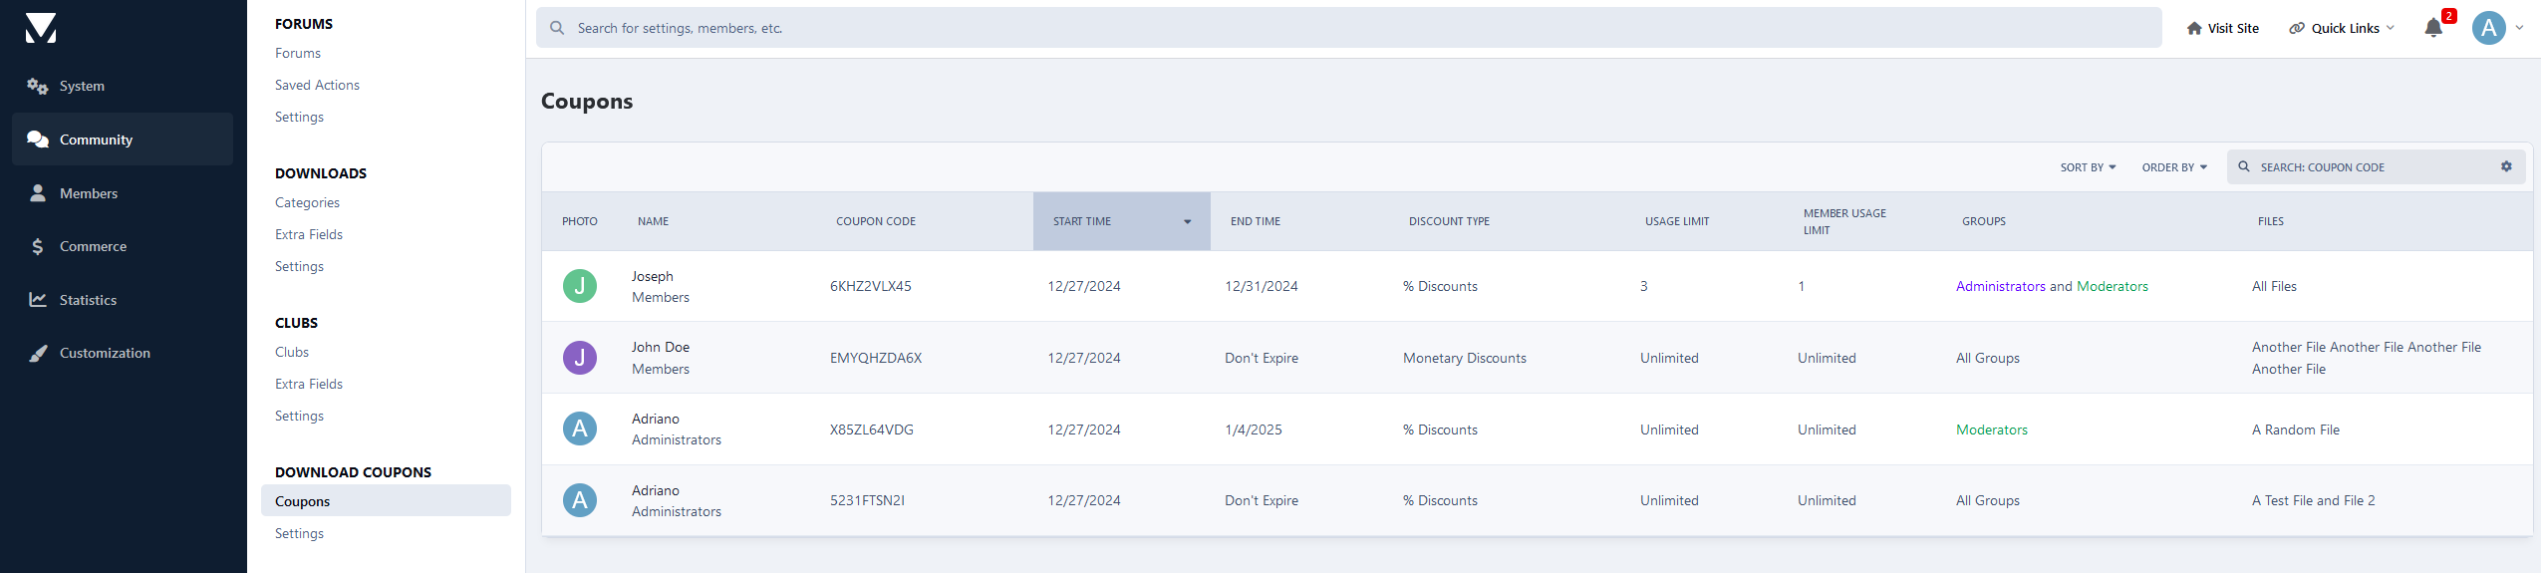Open Downloads Settings link

coord(299,266)
